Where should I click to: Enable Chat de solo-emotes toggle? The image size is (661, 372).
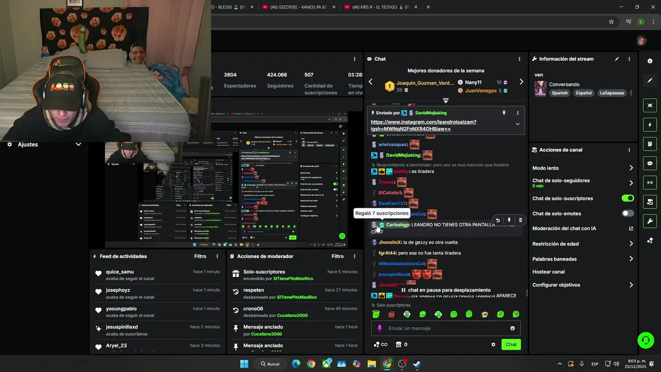click(627, 213)
